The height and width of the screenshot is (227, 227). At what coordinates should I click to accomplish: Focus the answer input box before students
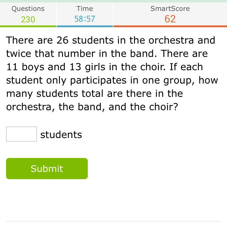click(x=21, y=134)
